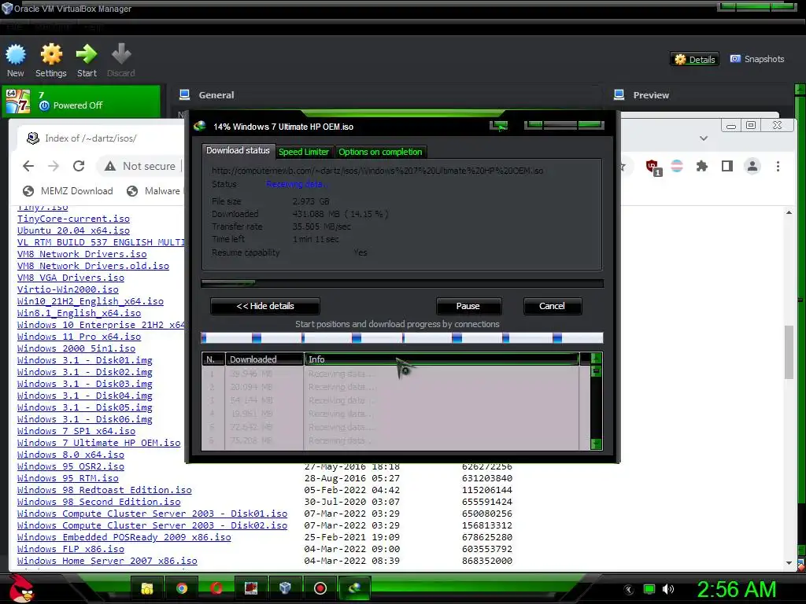The width and height of the screenshot is (806, 604).
Task: Open the file explorer taskbar icon
Action: point(147,588)
